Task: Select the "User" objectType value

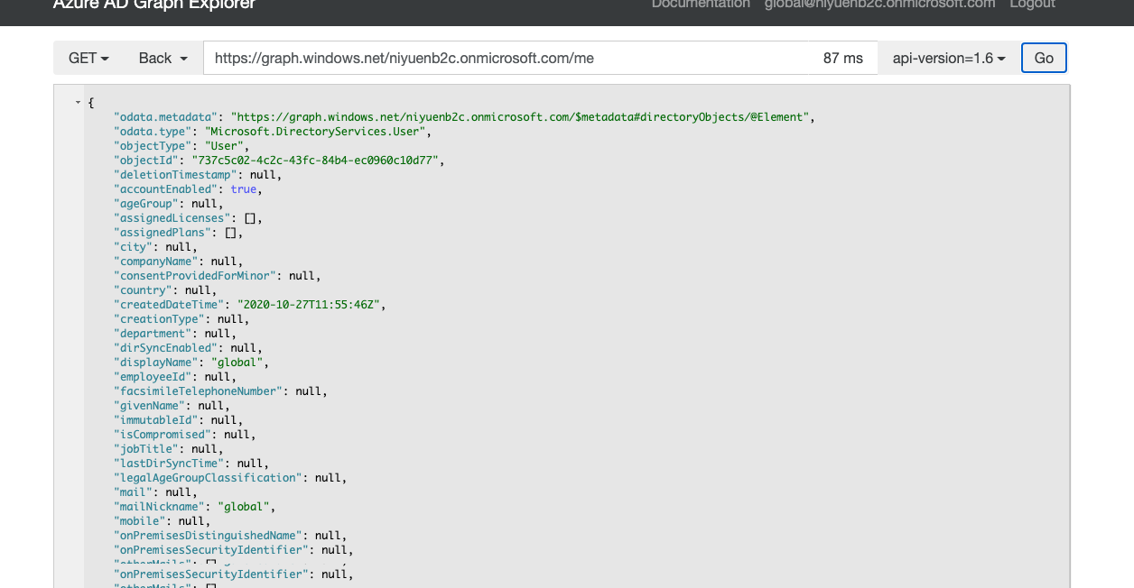Action: pyautogui.click(x=225, y=146)
